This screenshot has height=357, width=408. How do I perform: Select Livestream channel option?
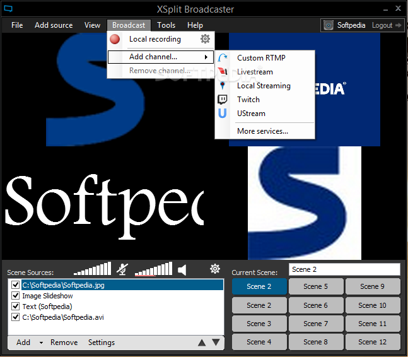click(x=265, y=71)
